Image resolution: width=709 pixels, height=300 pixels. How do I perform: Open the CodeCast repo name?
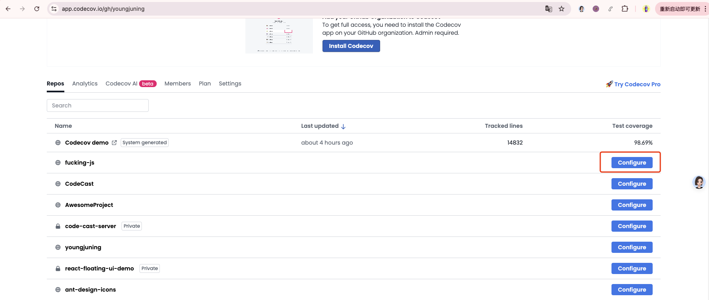pos(79,184)
